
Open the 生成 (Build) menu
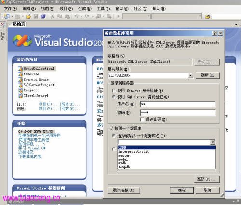(85, 9)
